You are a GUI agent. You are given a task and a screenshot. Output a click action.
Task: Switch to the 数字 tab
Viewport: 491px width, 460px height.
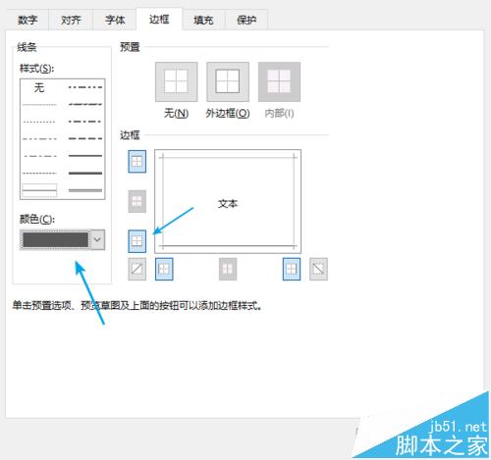[27, 20]
